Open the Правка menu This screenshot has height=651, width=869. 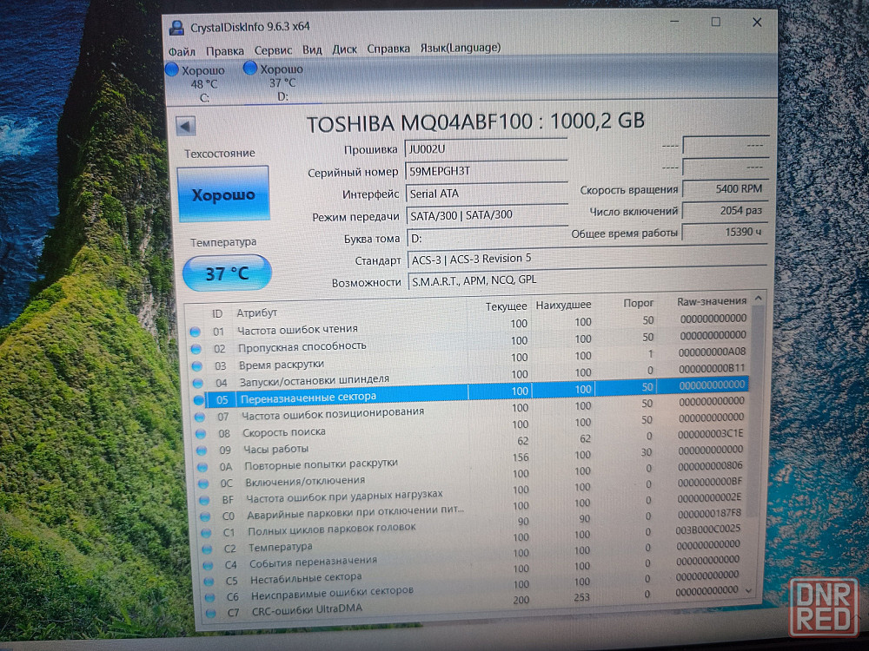click(224, 51)
